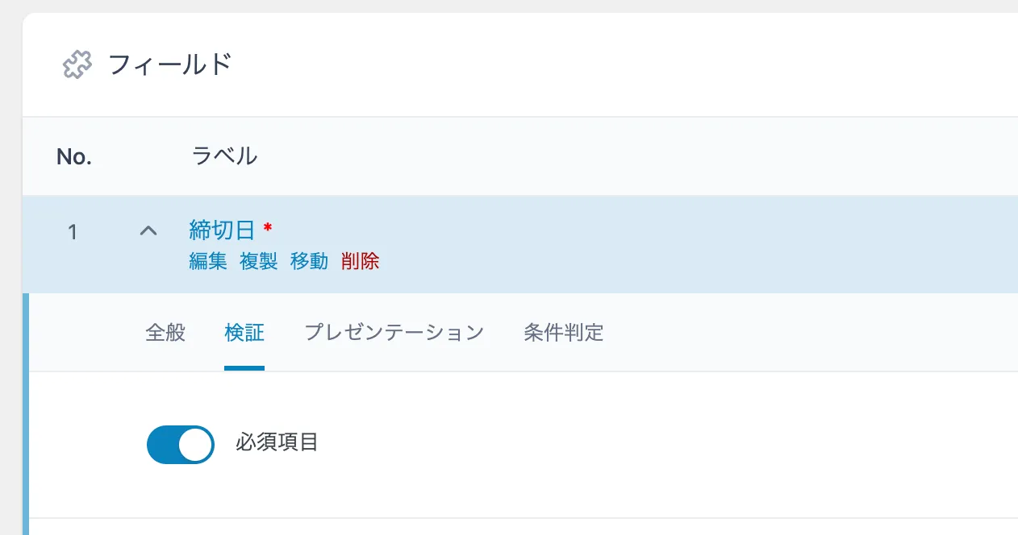This screenshot has width=1018, height=535.
Task: Click the blue accent bar on left edge
Action: (25, 411)
